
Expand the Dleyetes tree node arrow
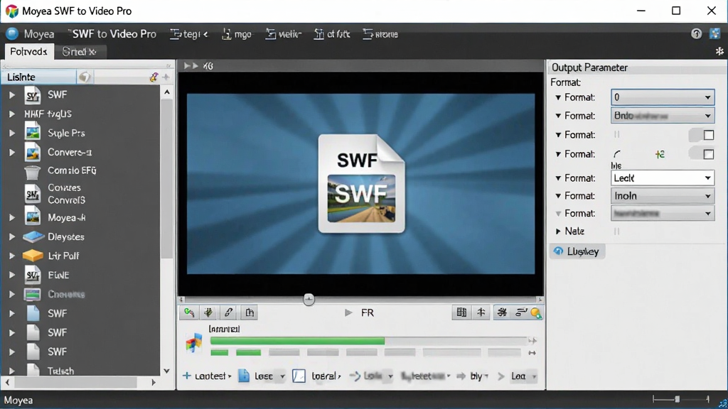pyautogui.click(x=12, y=237)
